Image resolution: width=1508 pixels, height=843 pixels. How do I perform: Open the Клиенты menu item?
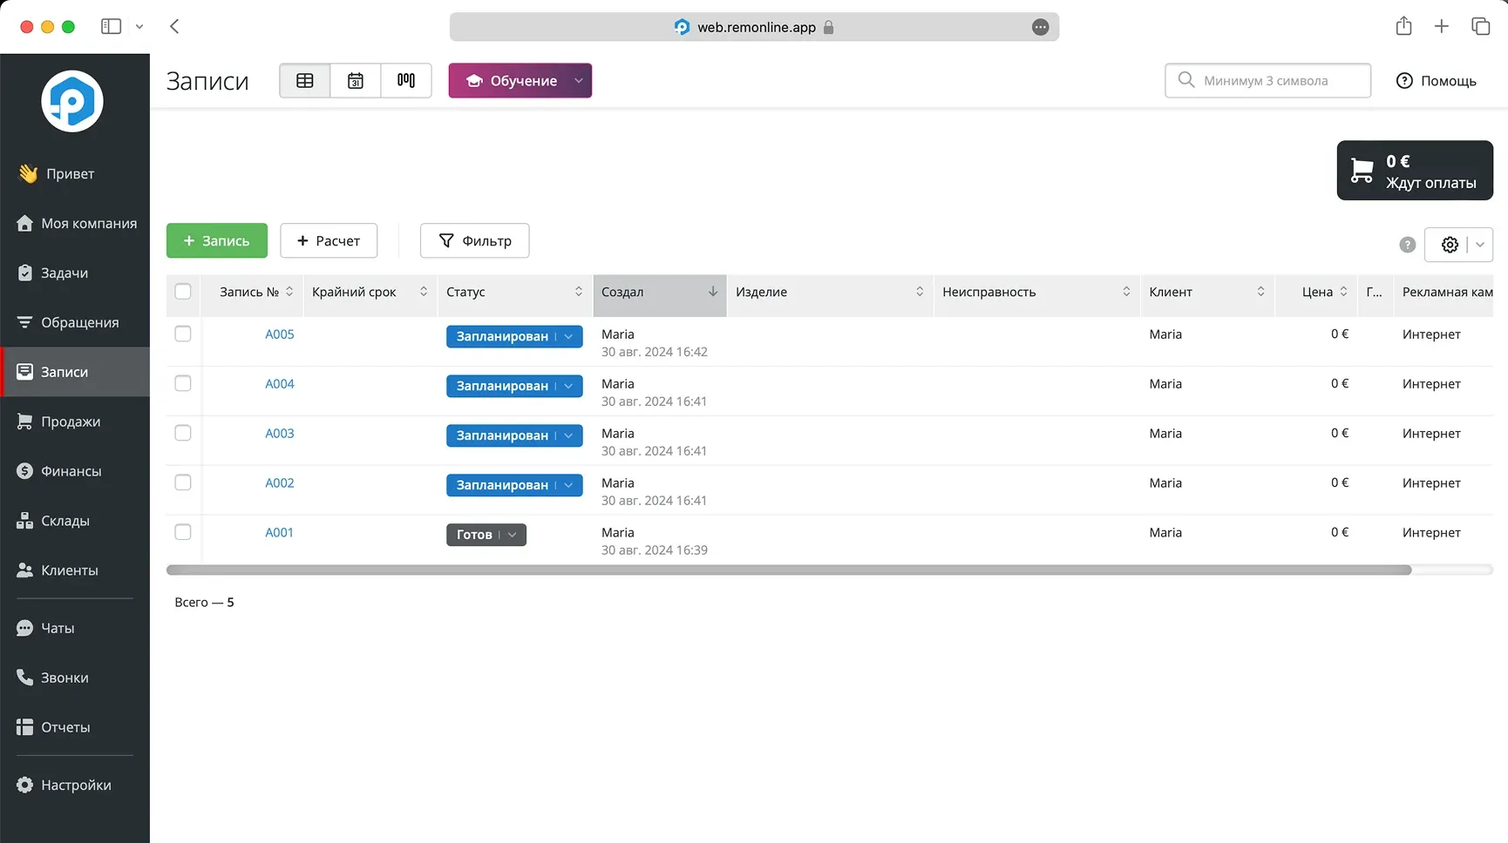(x=69, y=570)
